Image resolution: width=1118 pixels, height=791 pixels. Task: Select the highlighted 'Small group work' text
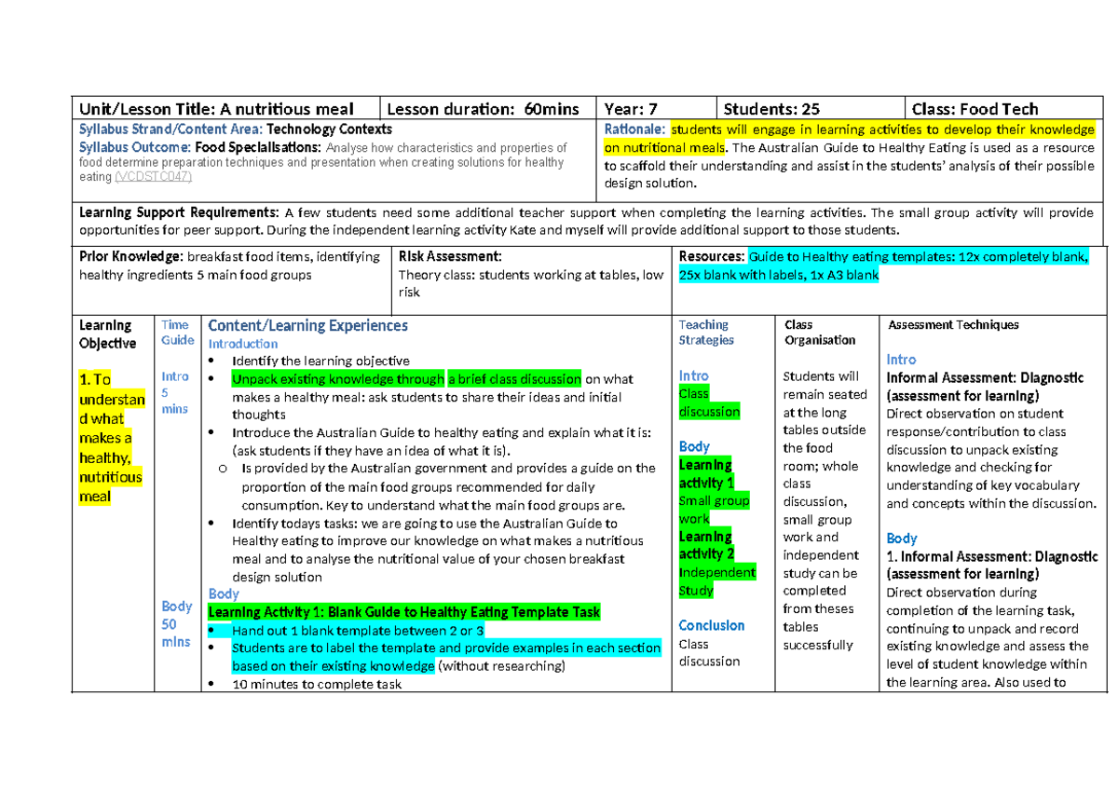click(x=715, y=510)
